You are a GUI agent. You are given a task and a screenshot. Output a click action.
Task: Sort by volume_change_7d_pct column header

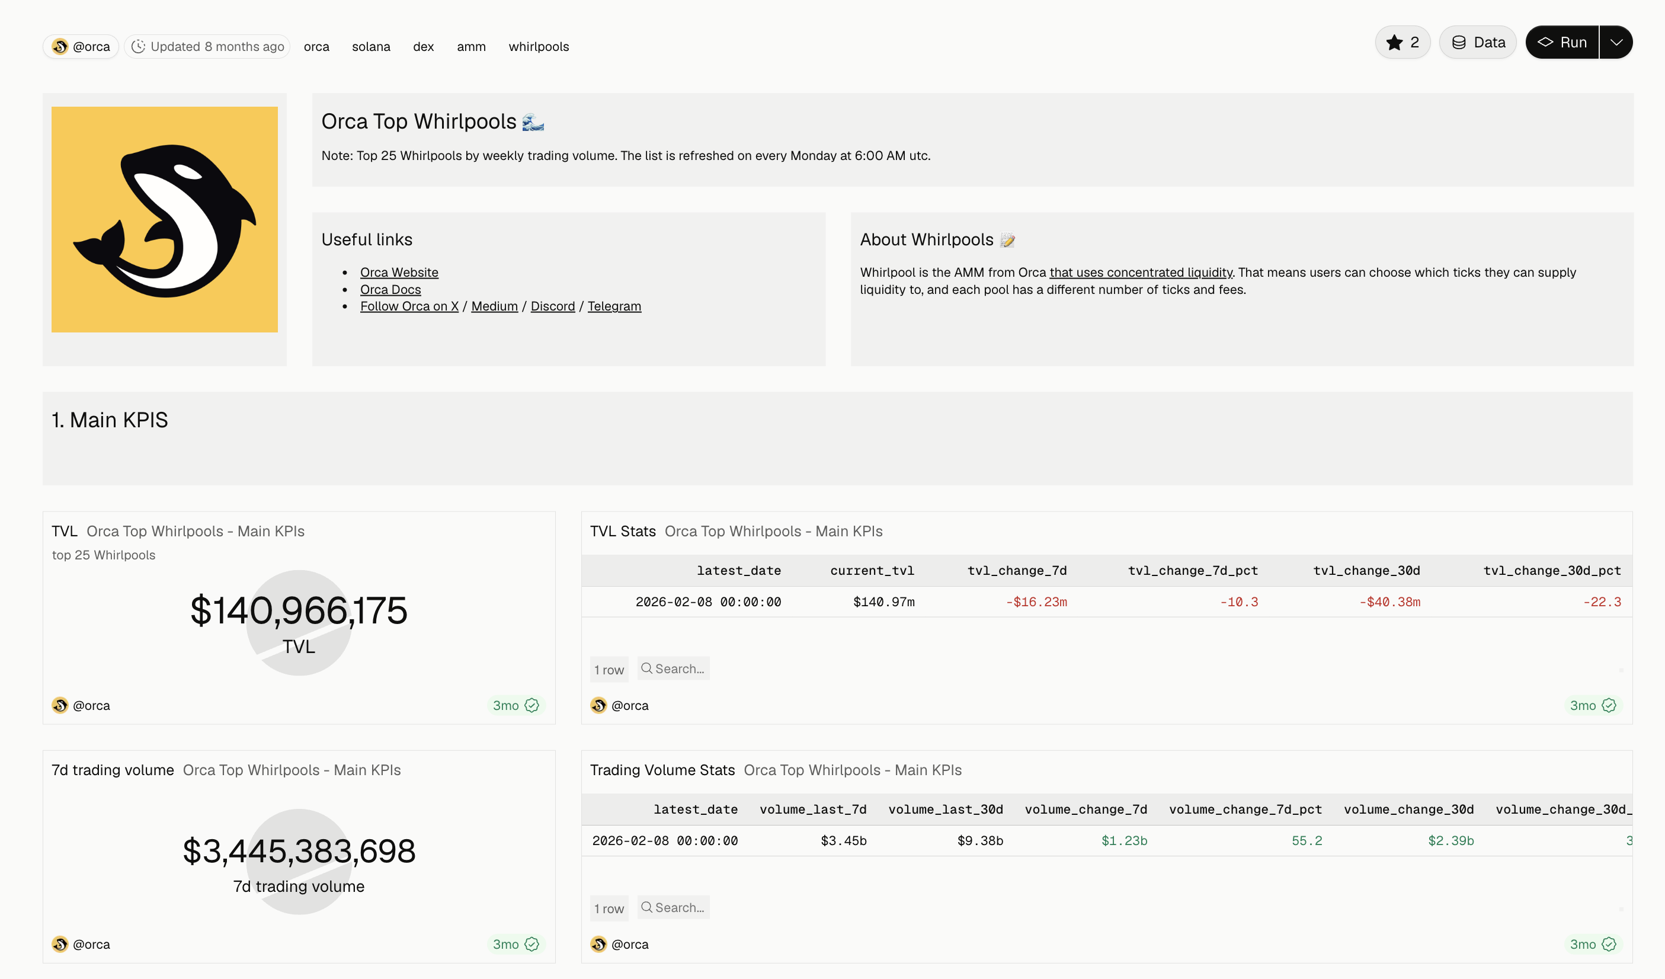pyautogui.click(x=1245, y=810)
